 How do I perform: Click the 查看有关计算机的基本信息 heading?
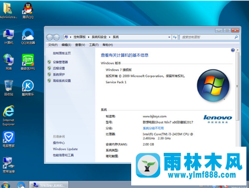(125, 55)
